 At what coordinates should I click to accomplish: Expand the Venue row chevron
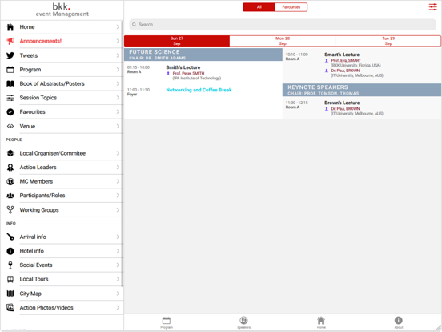click(118, 126)
